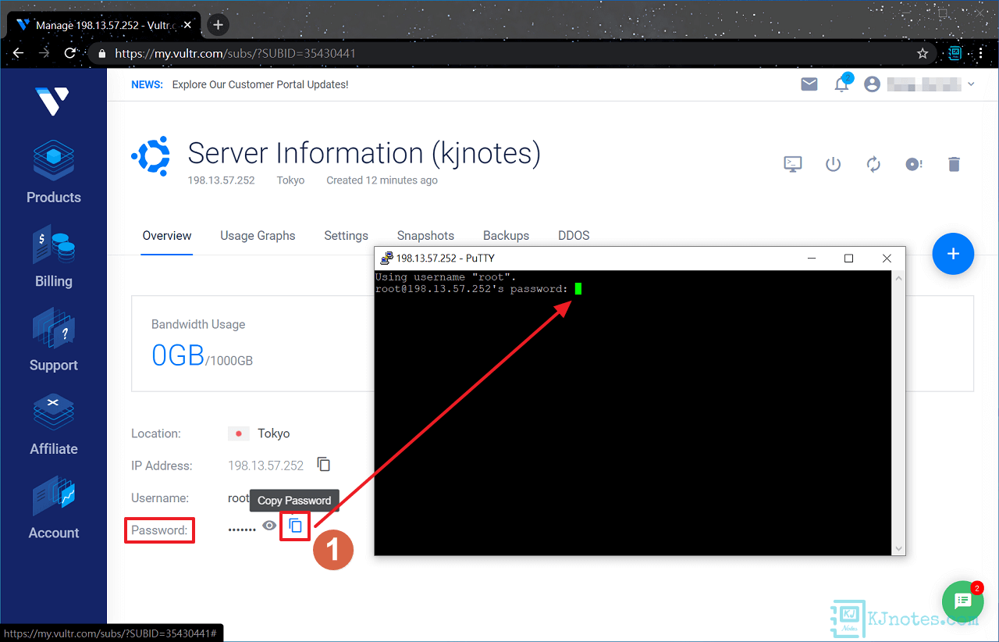Open the chat support bubble
This screenshot has width=999, height=642.
point(962,601)
